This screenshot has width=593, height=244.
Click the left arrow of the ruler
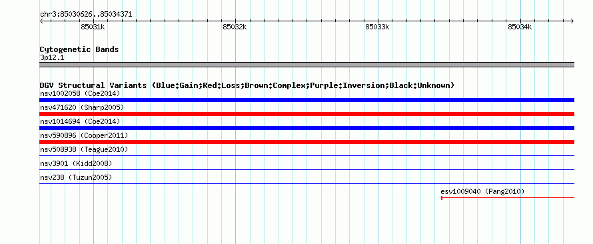click(41, 21)
